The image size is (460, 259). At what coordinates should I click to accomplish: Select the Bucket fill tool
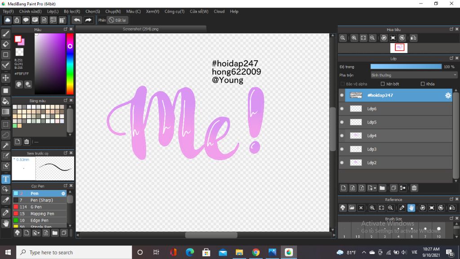[x=5, y=101]
